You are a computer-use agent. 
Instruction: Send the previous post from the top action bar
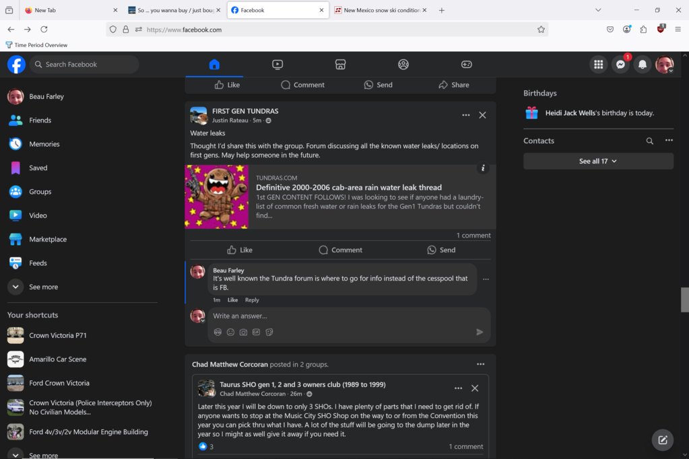(379, 85)
